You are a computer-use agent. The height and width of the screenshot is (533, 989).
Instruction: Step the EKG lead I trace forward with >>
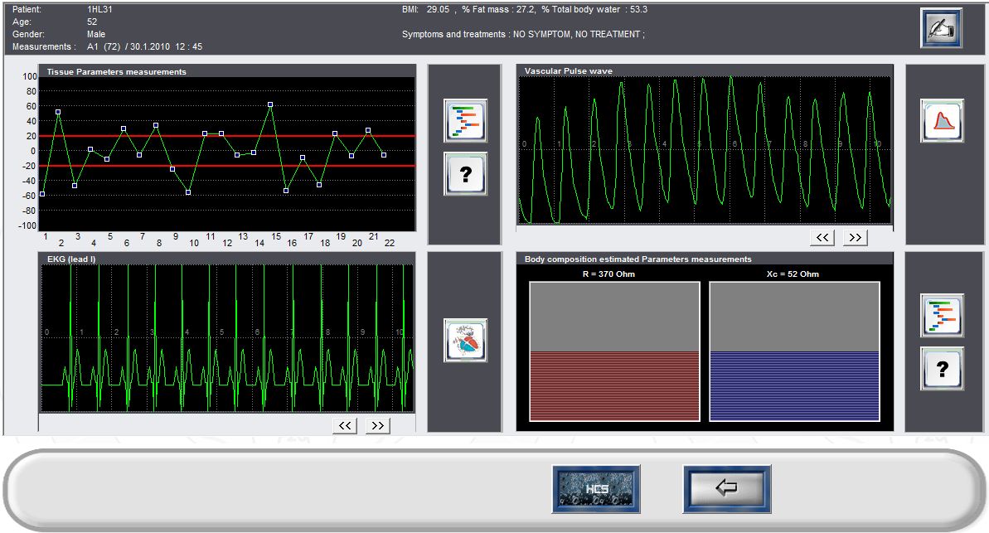point(377,425)
